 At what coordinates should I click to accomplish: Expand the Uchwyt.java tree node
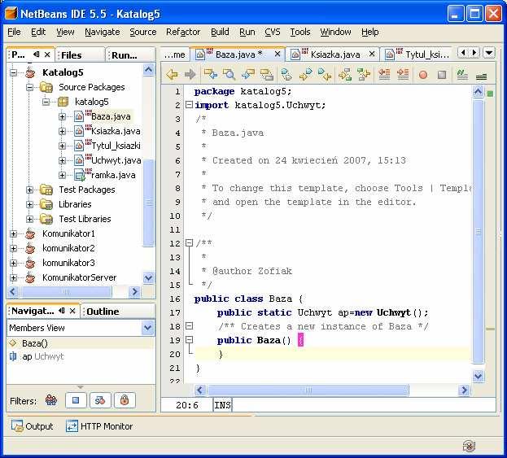coord(62,160)
